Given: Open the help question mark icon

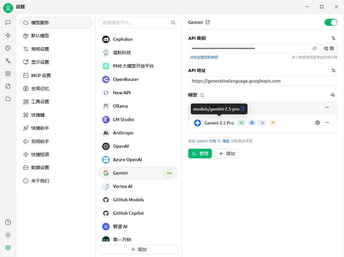Looking at the screenshot, I should pos(8,222).
